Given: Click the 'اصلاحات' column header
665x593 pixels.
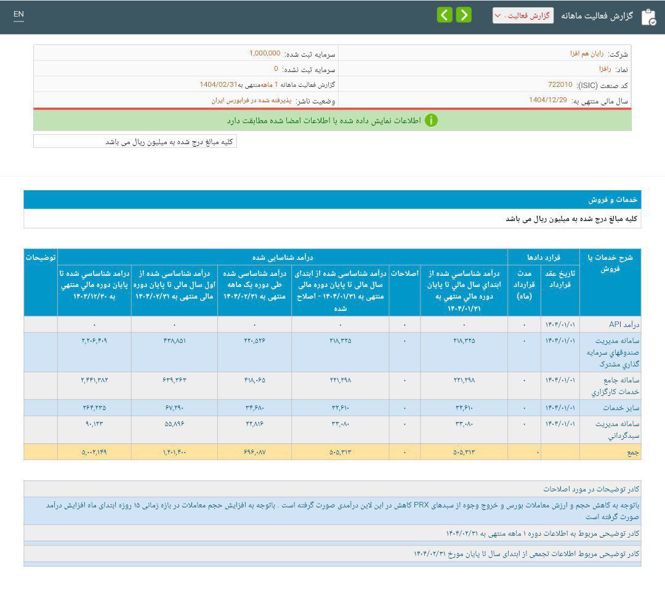Looking at the screenshot, I should click(405, 291).
